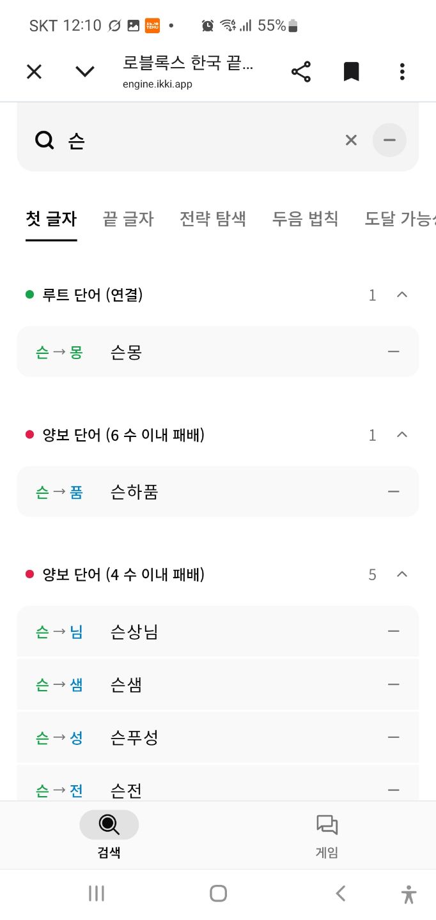
Task: Select the word 손푸성 in the list
Action: [x=134, y=737]
